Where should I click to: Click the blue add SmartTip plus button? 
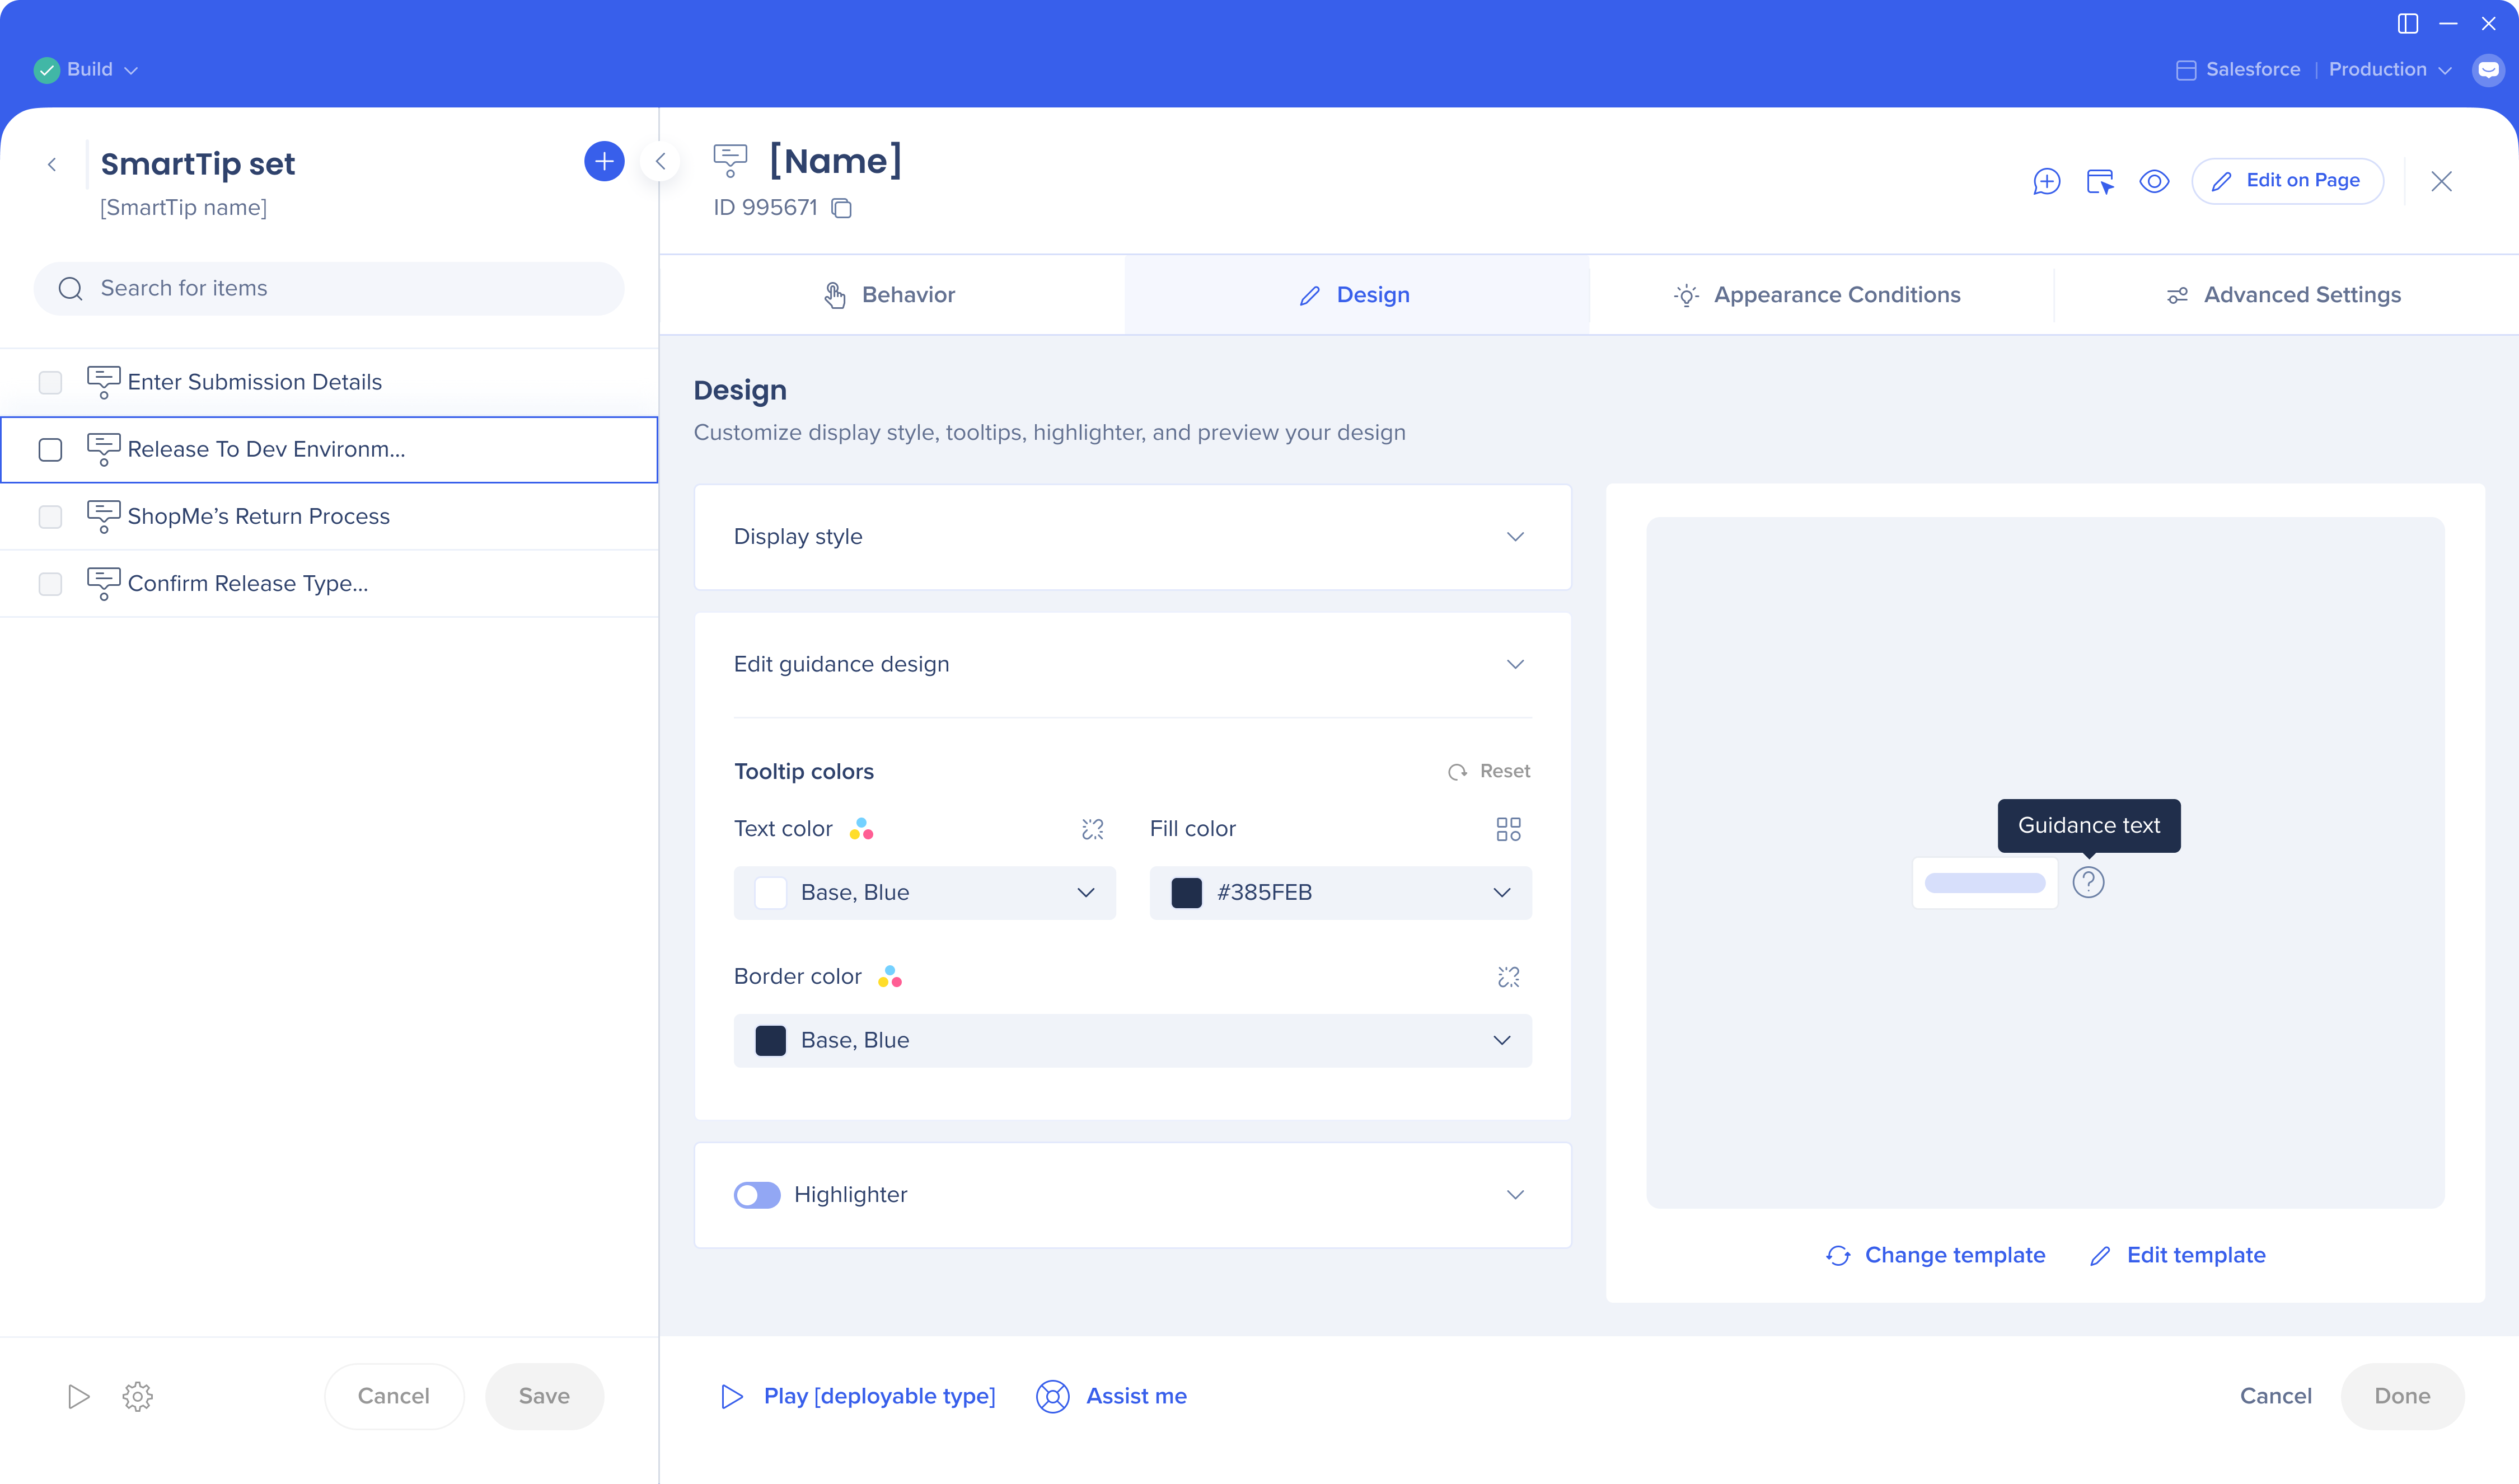(x=604, y=162)
